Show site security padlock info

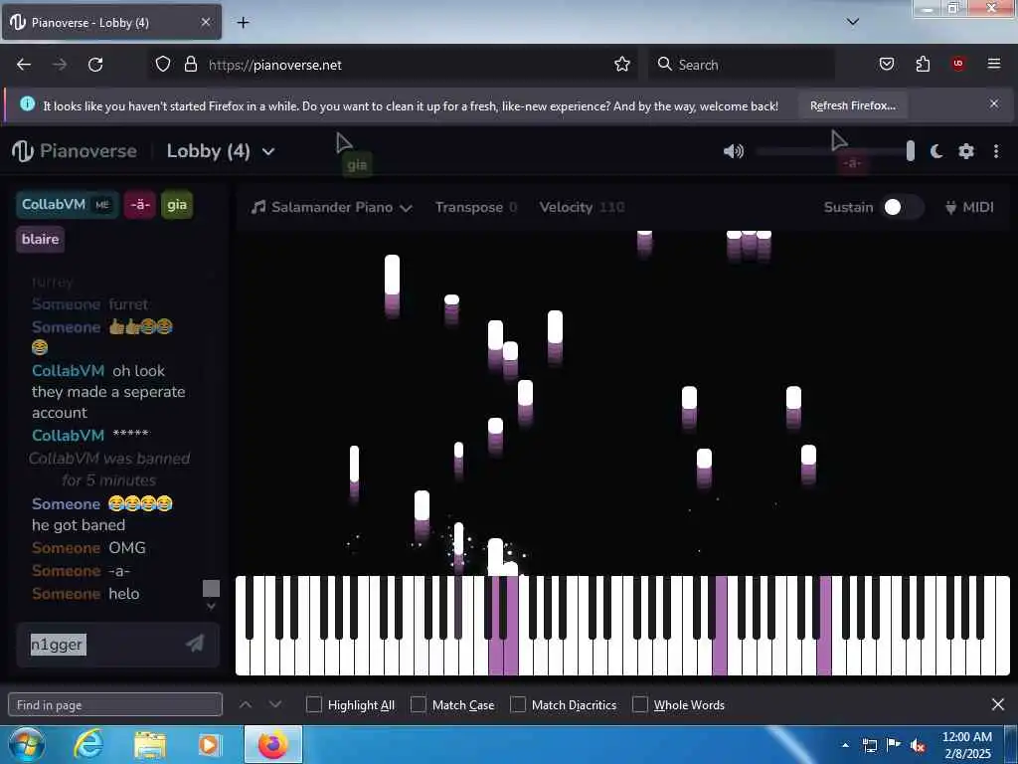pyautogui.click(x=190, y=65)
